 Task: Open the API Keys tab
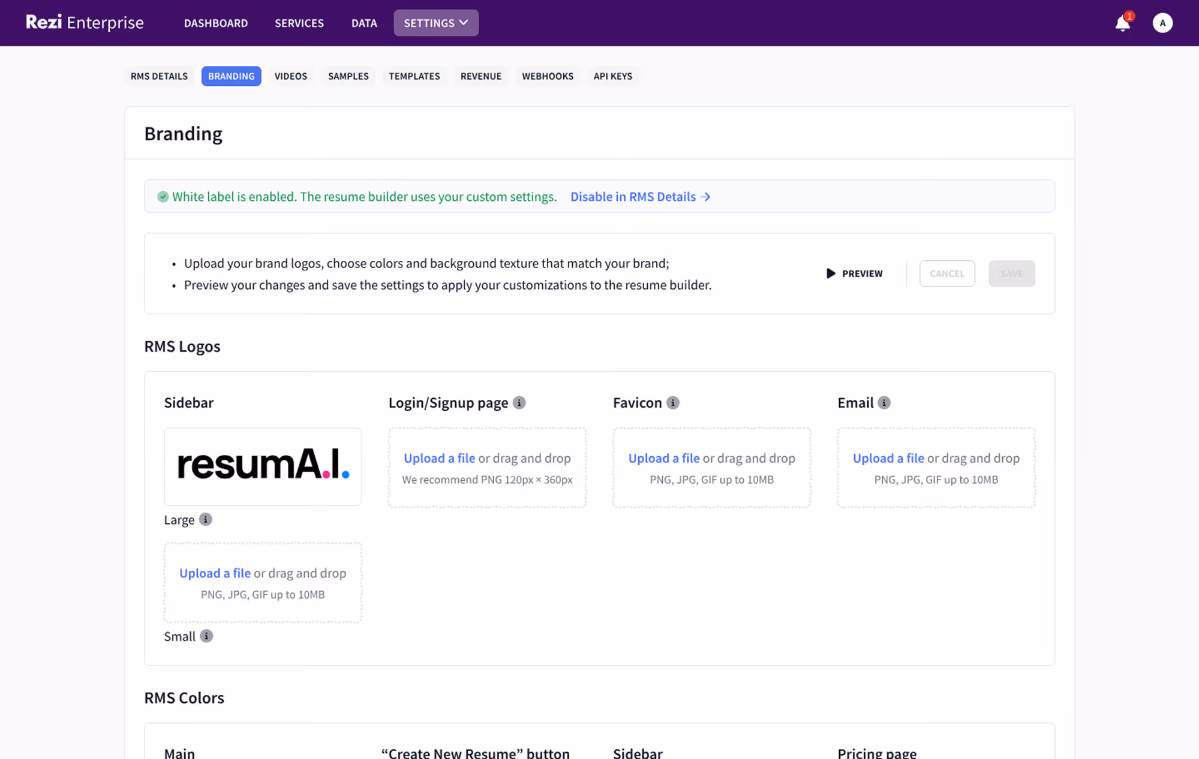tap(613, 76)
